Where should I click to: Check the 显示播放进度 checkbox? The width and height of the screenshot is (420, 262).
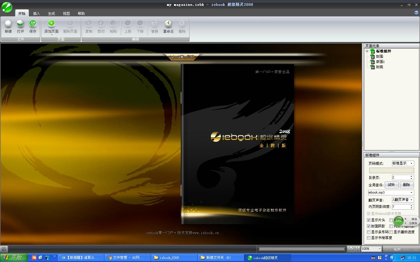point(391,232)
